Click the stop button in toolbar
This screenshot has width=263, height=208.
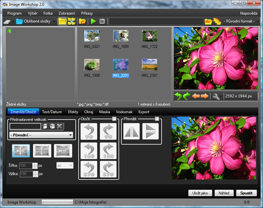[102, 21]
